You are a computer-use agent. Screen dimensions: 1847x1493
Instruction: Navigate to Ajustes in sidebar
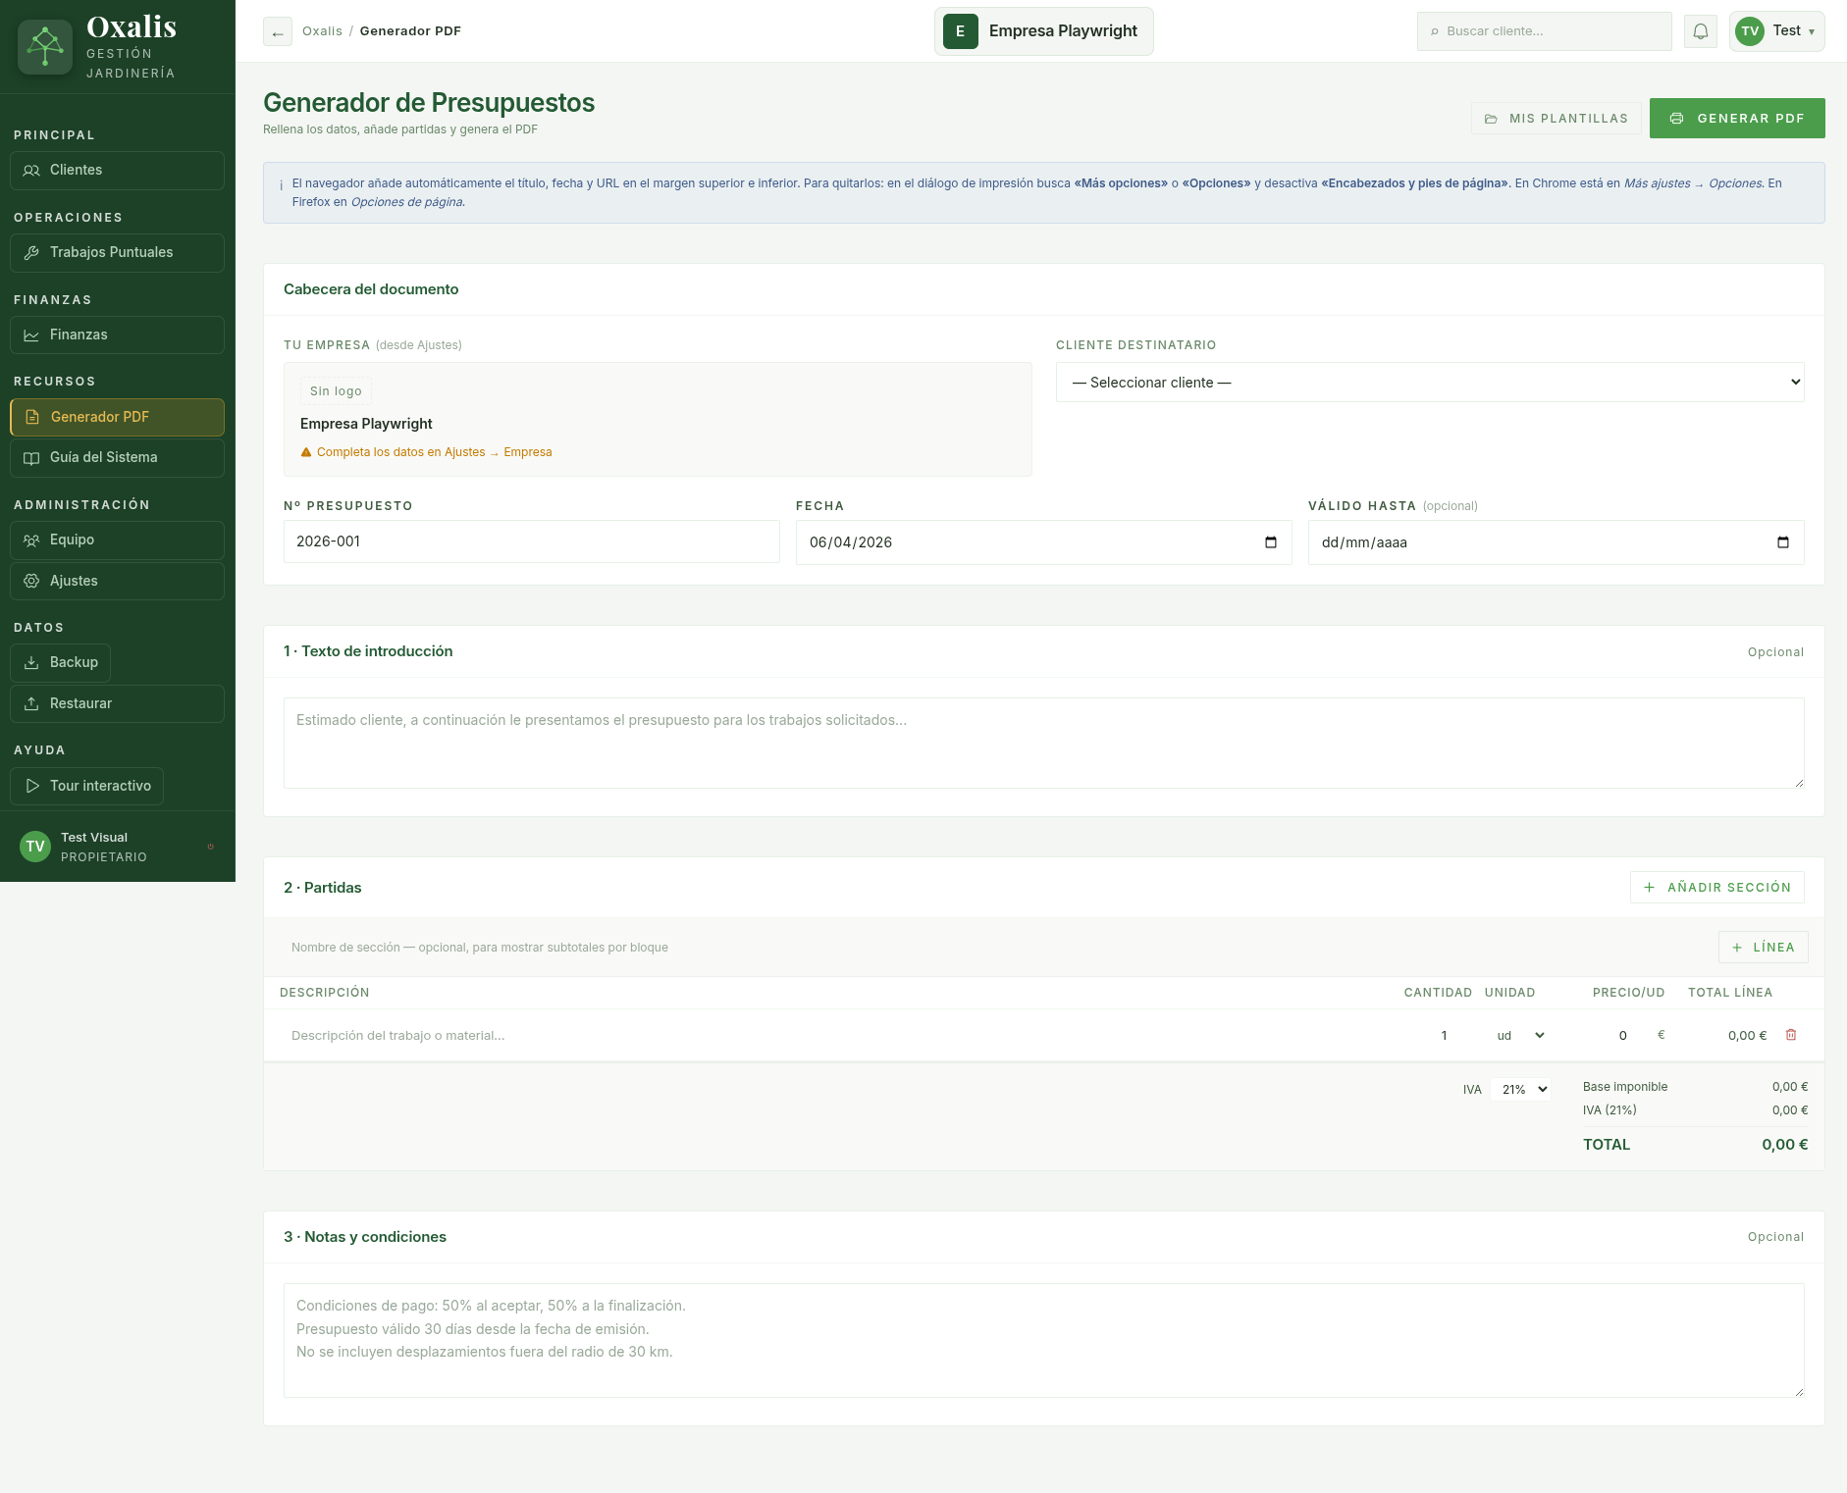coord(117,581)
